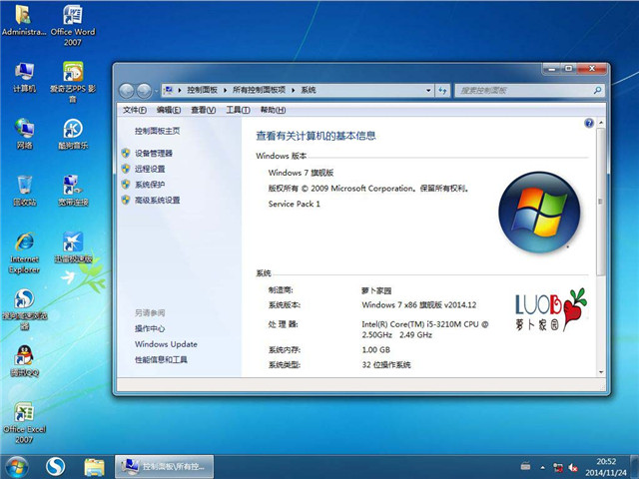Screen dimensions: 639x479
Task: Expand the arrow after 所有控制面板项 breadcrumb
Action: tap(293, 90)
